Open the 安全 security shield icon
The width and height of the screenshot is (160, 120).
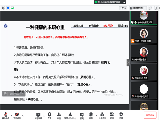tap(49, 115)
